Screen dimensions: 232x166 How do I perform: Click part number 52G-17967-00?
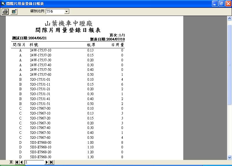[40, 108]
